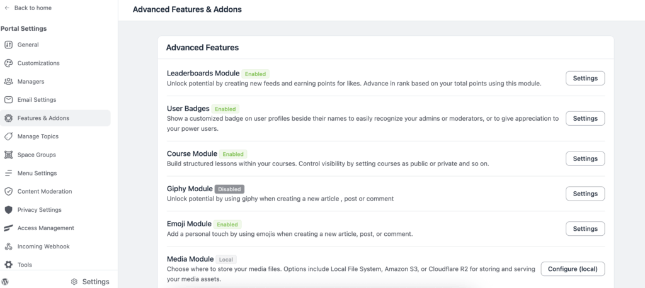This screenshot has height=288, width=645.
Task: Click the Incoming Webhook icon
Action: click(x=8, y=246)
